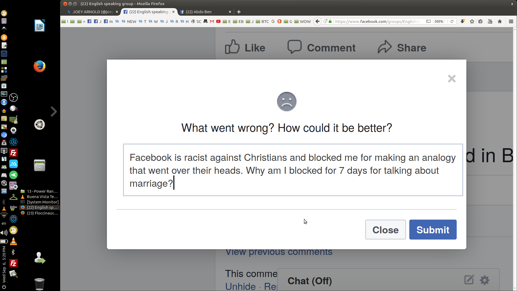517x291 pixels.
Task: Open file cabinet archive icon
Action: [x=40, y=165]
